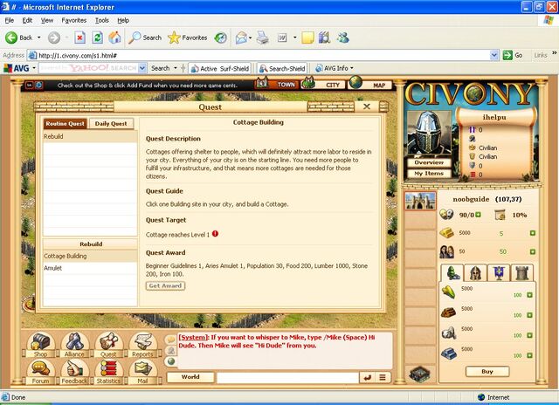Image resolution: width=559 pixels, height=405 pixels.
Task: Open the Feedback thumbs-up icon
Action: (x=74, y=371)
